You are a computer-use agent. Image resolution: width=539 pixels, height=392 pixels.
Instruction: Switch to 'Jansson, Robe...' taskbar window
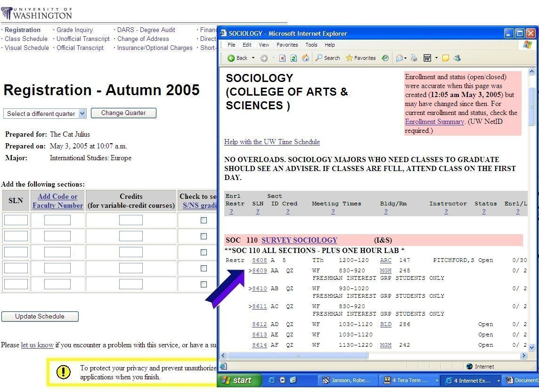tap(347, 380)
